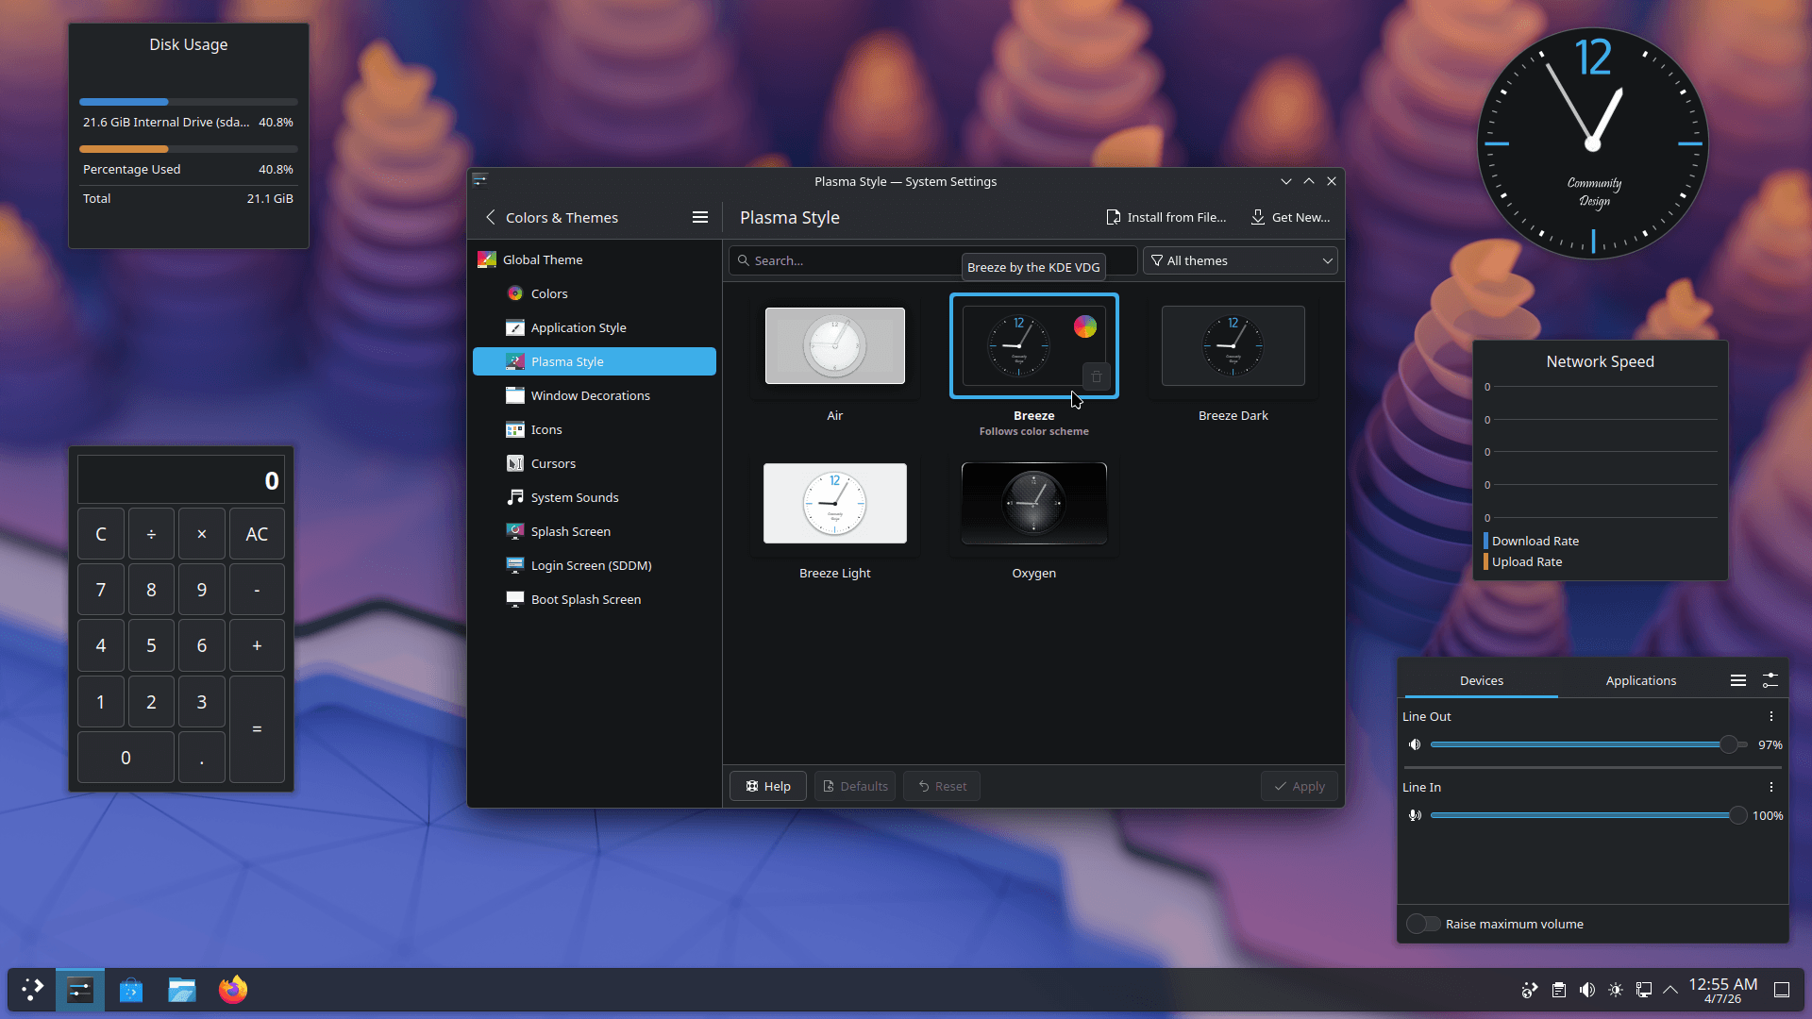Mute the Line Out speaker icon
This screenshot has height=1019, width=1812.
[1415, 744]
